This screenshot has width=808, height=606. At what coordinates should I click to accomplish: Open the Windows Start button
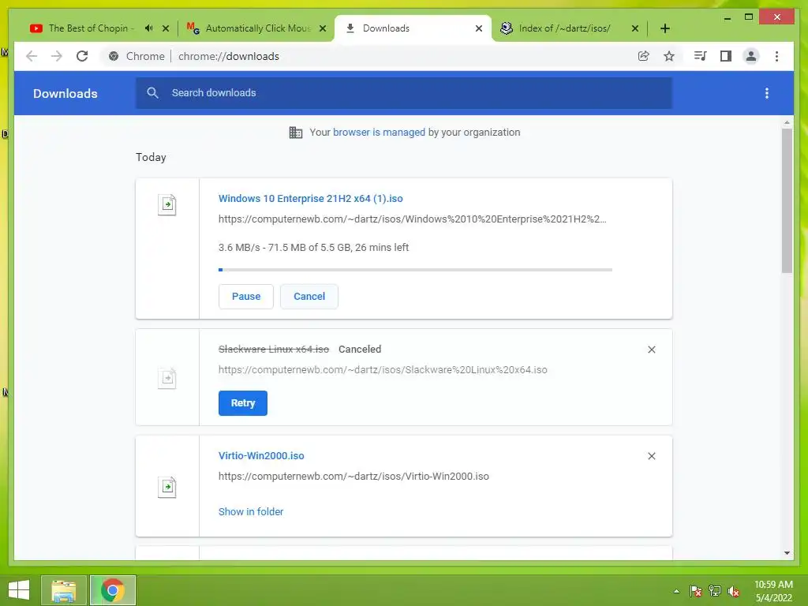pos(19,590)
